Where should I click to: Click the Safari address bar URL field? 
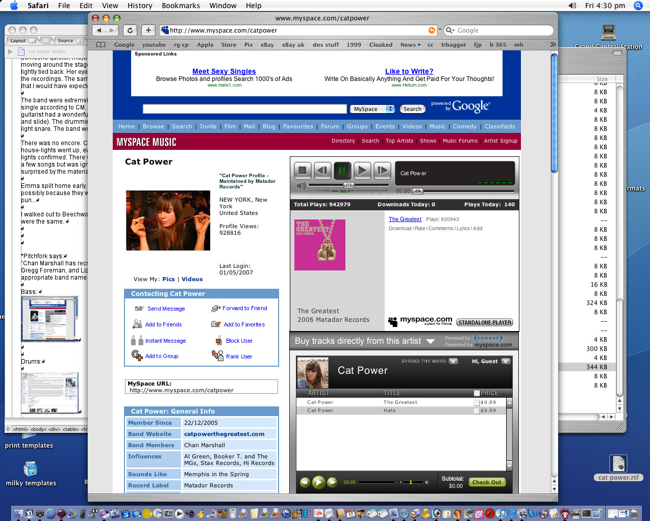point(298,31)
